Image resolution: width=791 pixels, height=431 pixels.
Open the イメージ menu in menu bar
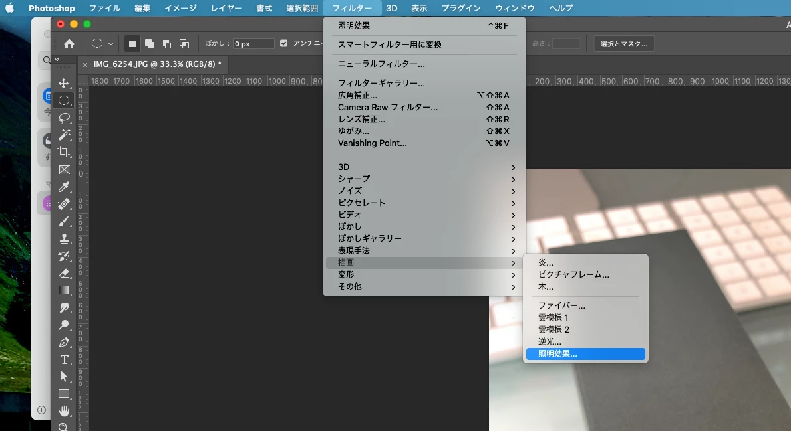180,8
